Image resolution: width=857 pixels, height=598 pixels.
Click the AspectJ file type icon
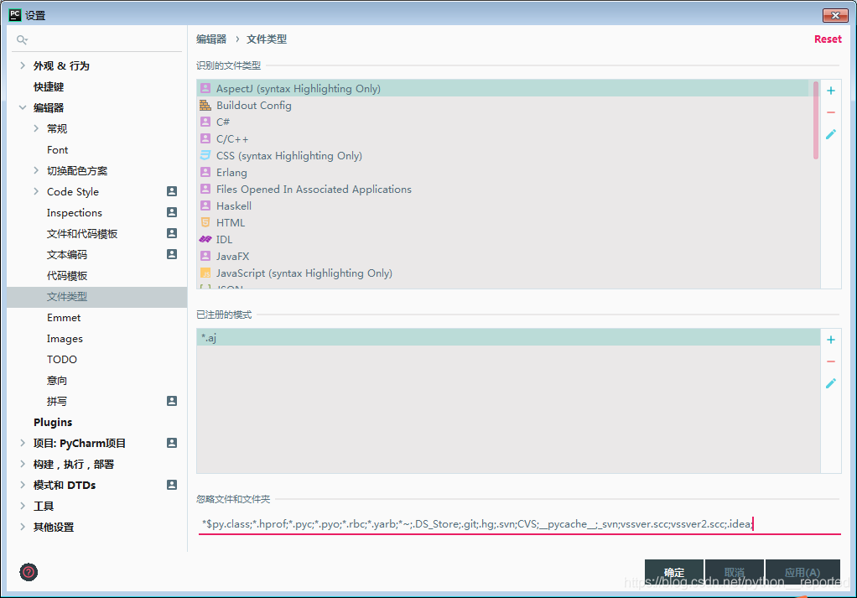(x=205, y=88)
